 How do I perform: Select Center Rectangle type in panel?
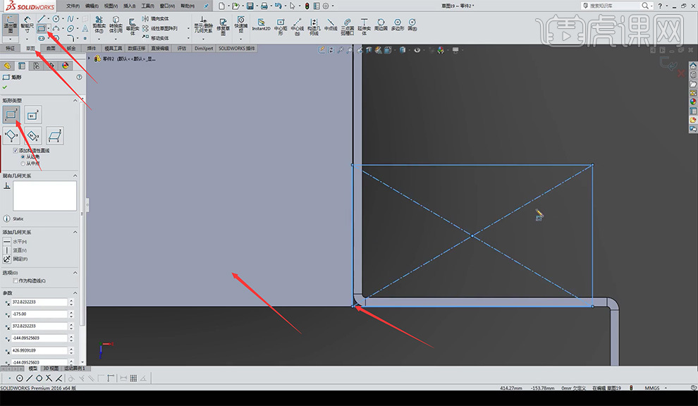[32, 115]
